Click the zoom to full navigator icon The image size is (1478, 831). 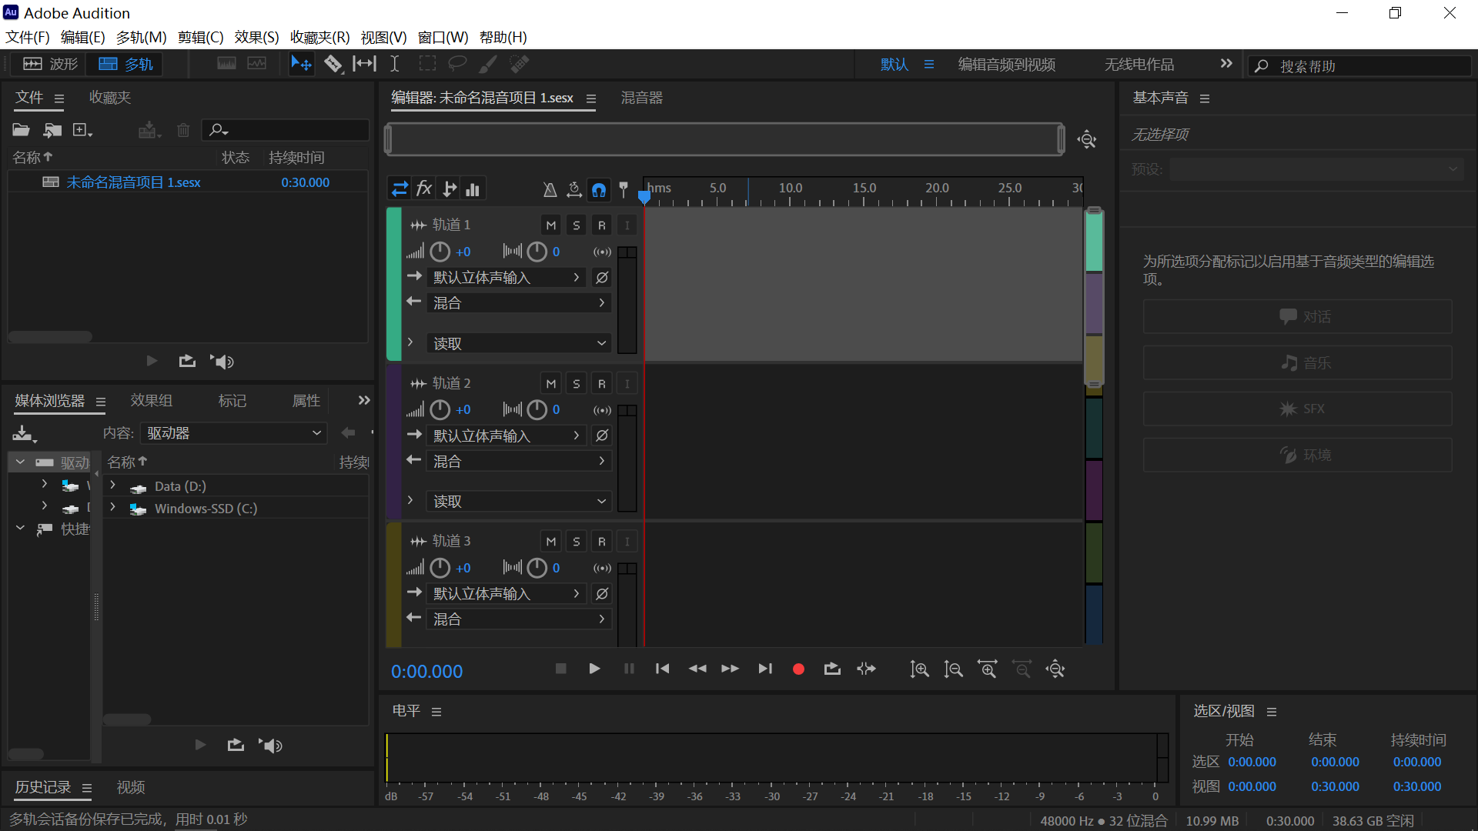tap(1087, 139)
